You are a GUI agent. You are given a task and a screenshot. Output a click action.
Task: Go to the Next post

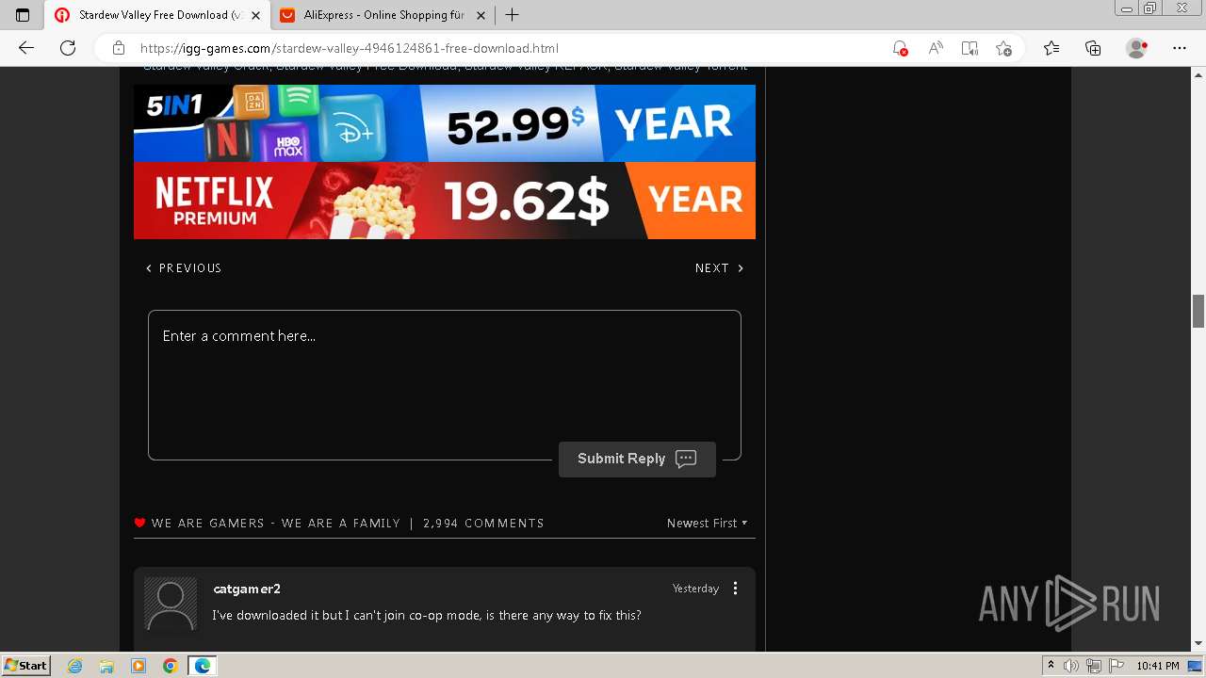(719, 268)
